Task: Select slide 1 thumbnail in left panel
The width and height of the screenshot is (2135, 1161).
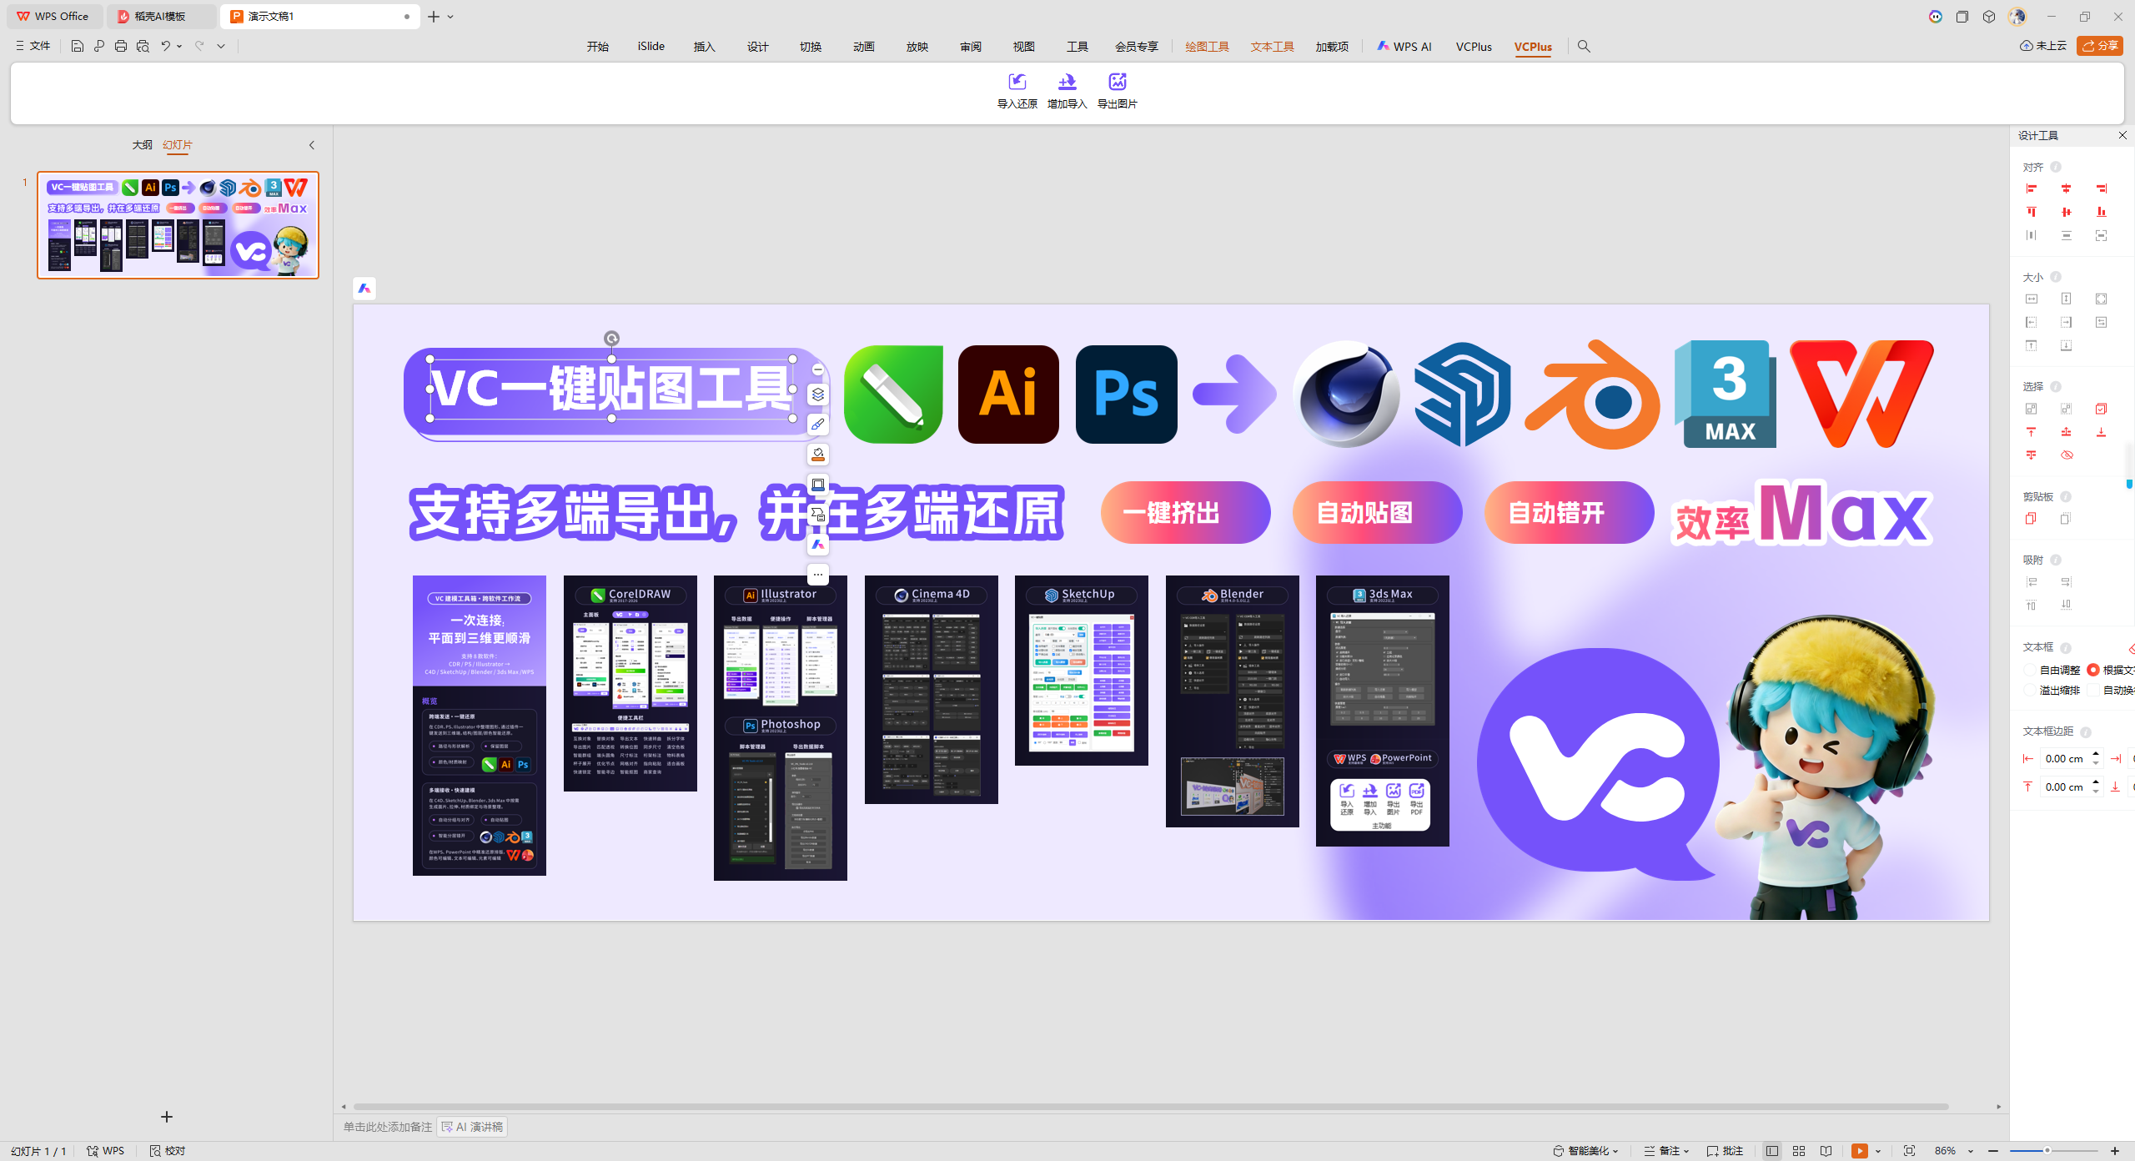Action: coord(178,225)
